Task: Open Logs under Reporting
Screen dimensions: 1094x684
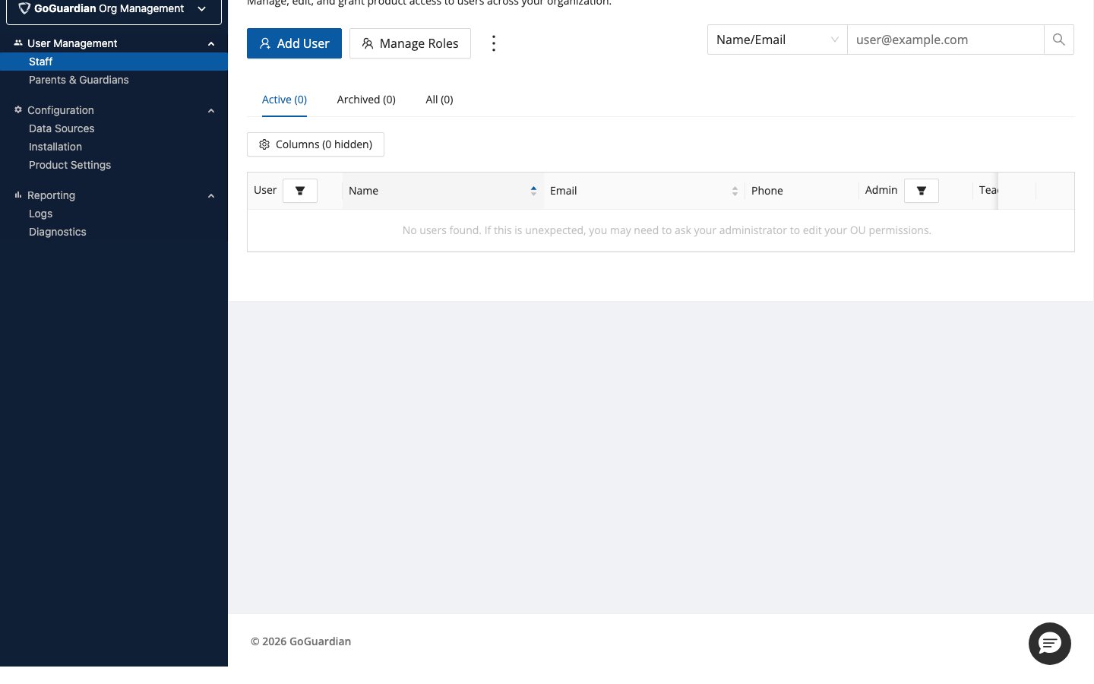Action: 40,214
